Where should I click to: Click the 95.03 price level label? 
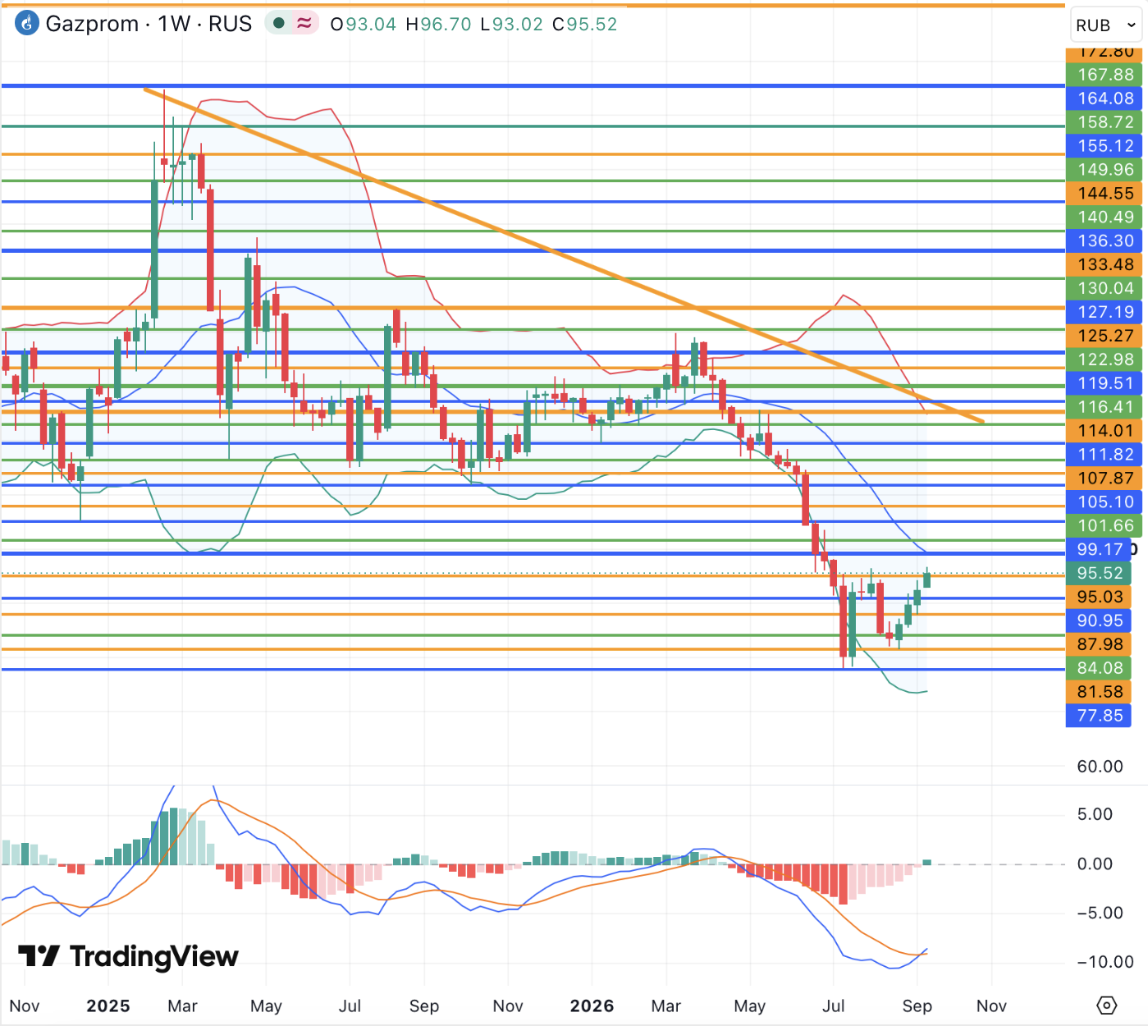click(x=1099, y=598)
